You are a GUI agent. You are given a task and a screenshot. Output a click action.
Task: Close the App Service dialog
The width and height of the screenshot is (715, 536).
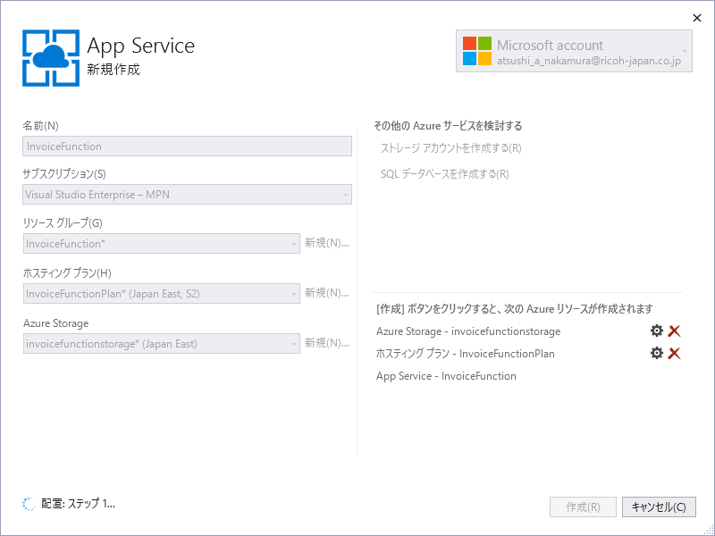pos(697,18)
